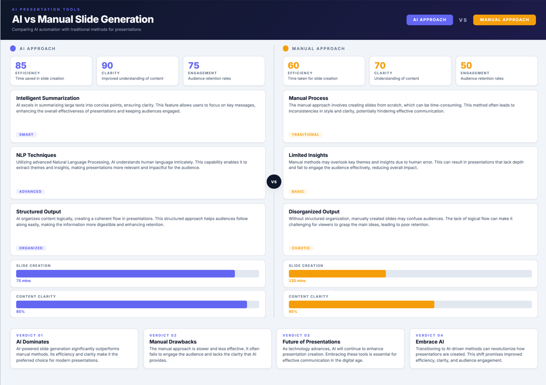Click the AI Dominates verdict title

pyautogui.click(x=33, y=342)
